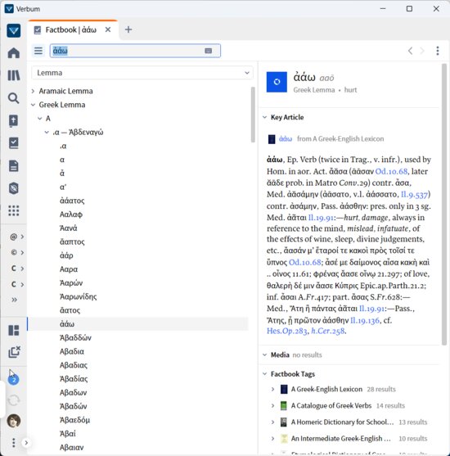Expand A Greek-English Lexicon results

(272, 389)
